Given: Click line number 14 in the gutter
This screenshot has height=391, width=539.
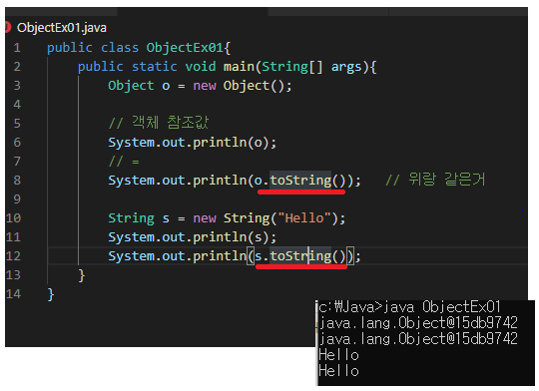Looking at the screenshot, I should pyautogui.click(x=13, y=294).
